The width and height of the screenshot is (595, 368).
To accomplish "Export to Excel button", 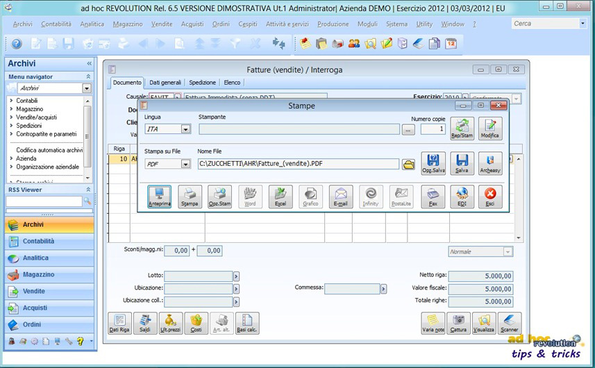I will pos(280,196).
